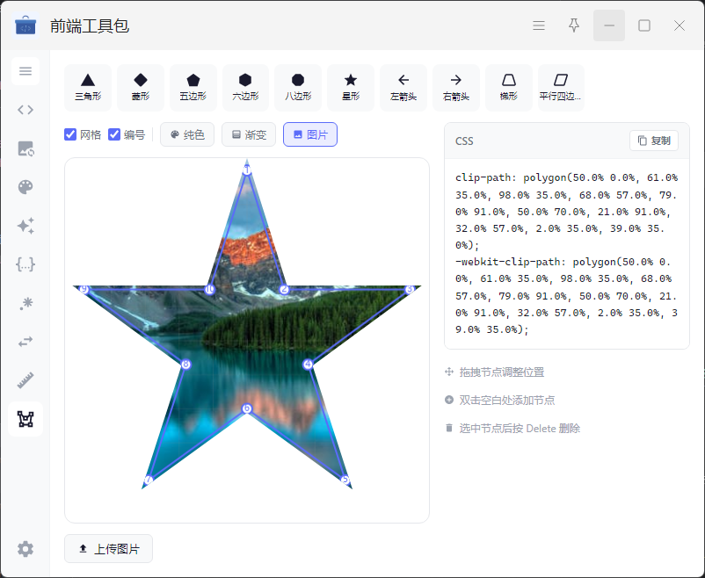Pick the 八边形 octagon shape

pos(298,88)
